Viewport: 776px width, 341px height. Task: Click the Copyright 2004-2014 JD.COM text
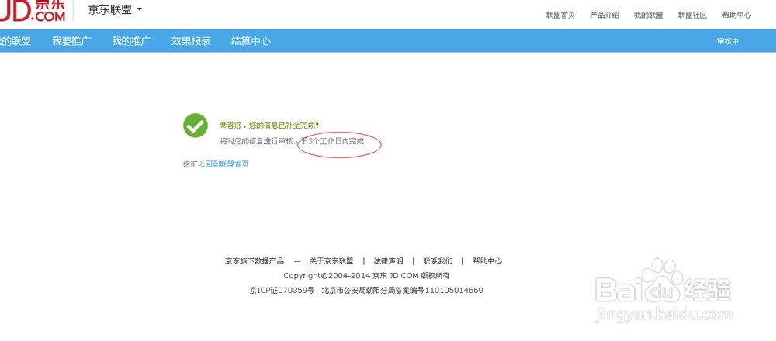367,276
